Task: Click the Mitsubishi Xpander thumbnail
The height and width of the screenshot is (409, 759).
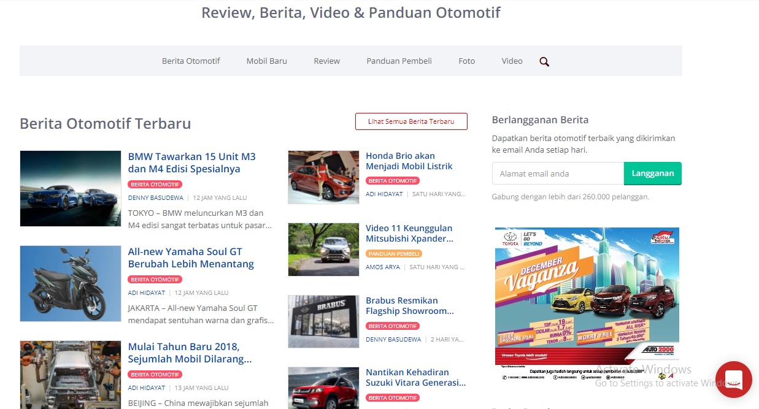Action: click(x=323, y=250)
